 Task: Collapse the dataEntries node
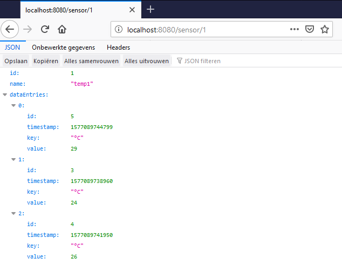point(5,95)
